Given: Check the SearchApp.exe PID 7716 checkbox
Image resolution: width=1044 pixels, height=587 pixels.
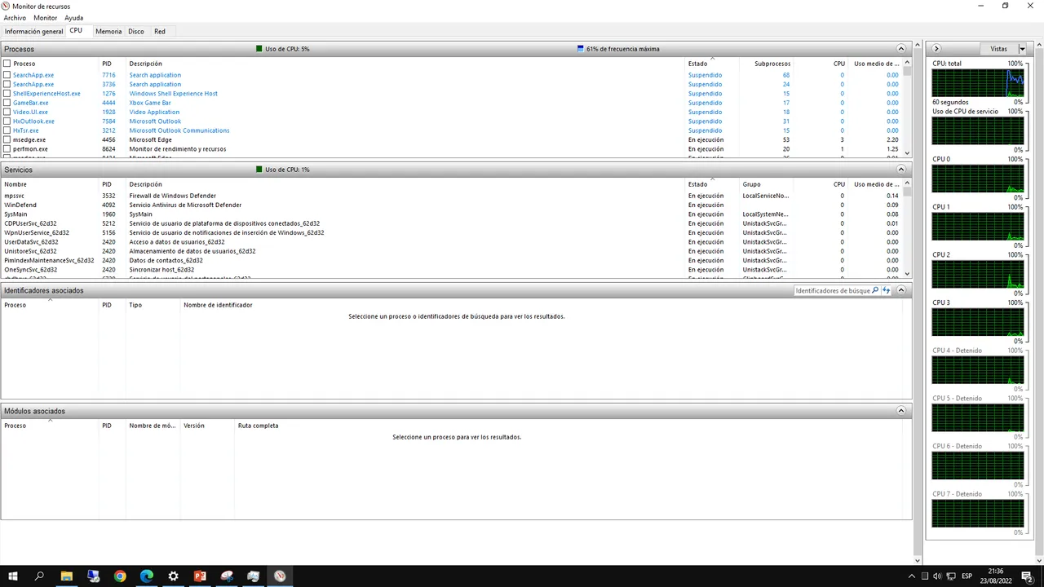Looking at the screenshot, I should pyautogui.click(x=7, y=75).
